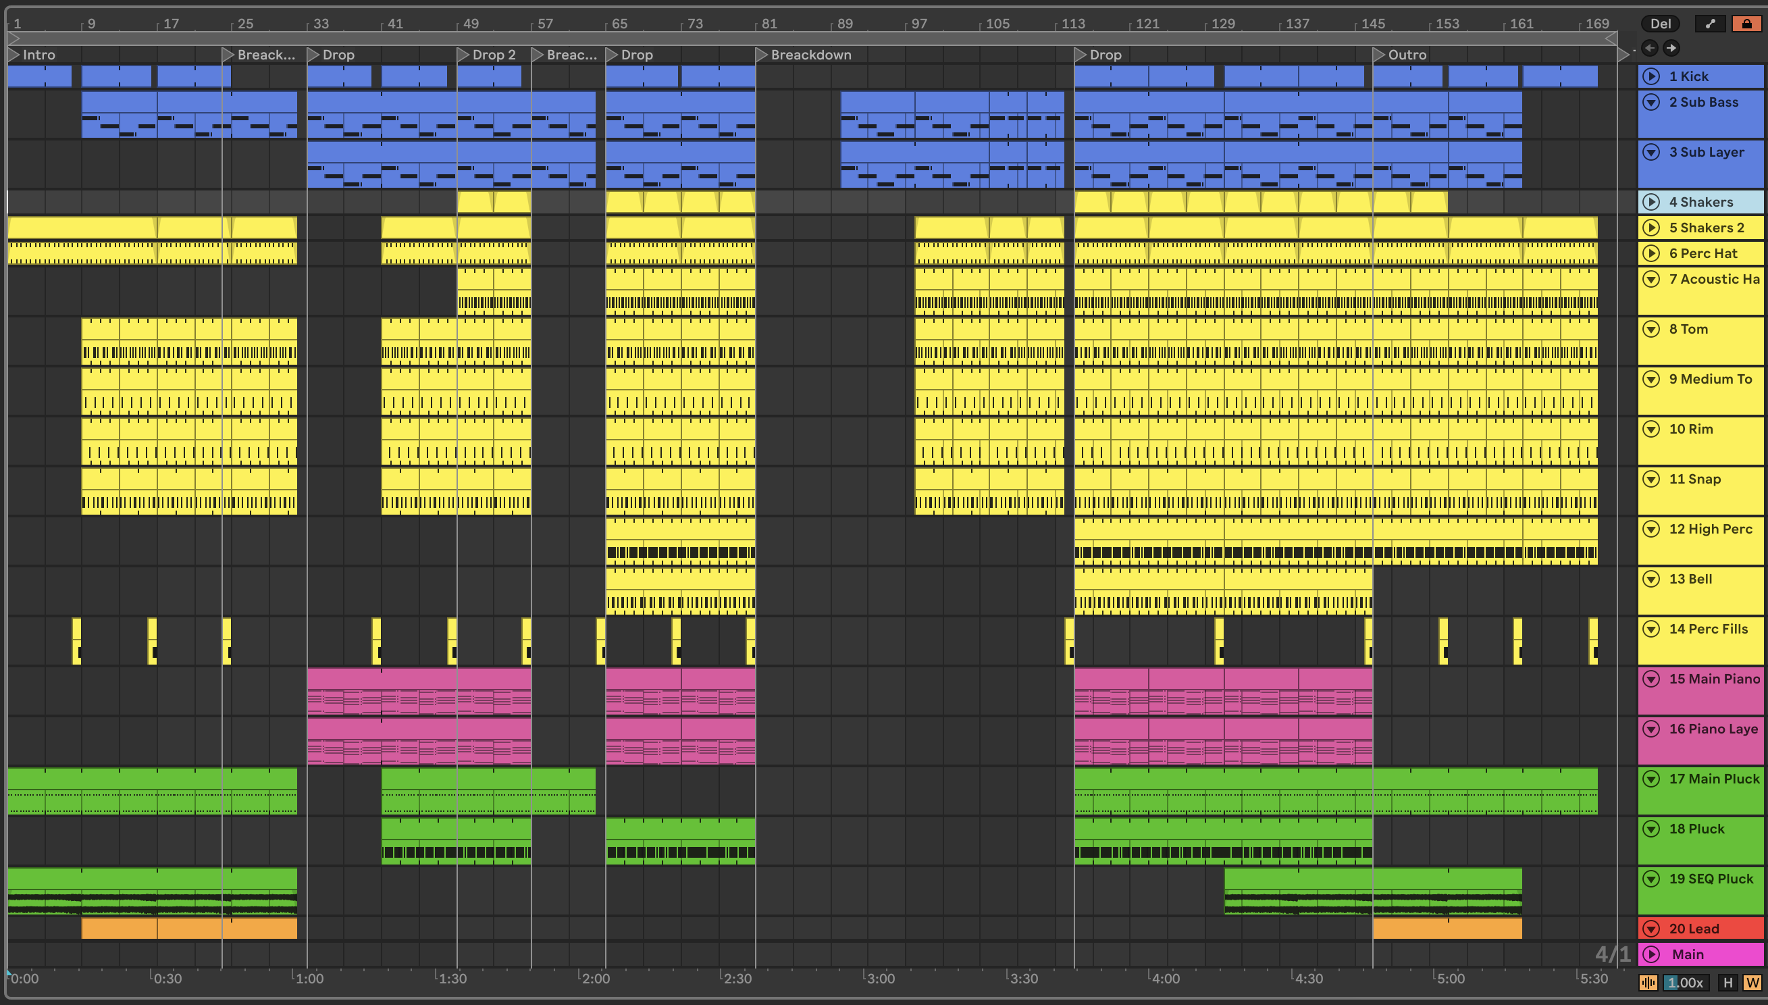Click the 1.00x zoom value field
Screen dimensions: 1768x1005
tap(1686, 982)
